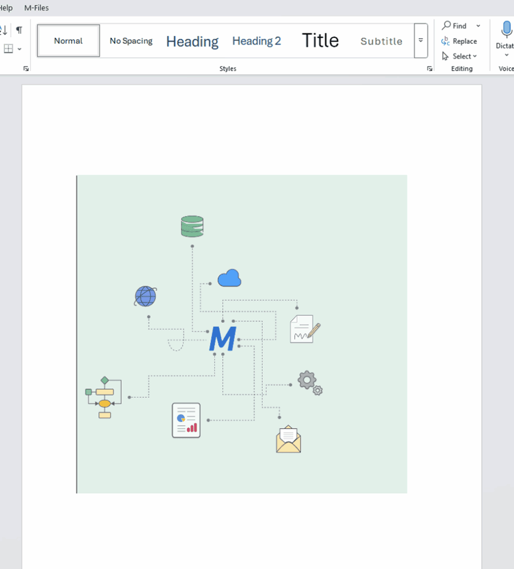Open the M-Files ribbon tab
Screen dimensions: 514x569
[37, 8]
